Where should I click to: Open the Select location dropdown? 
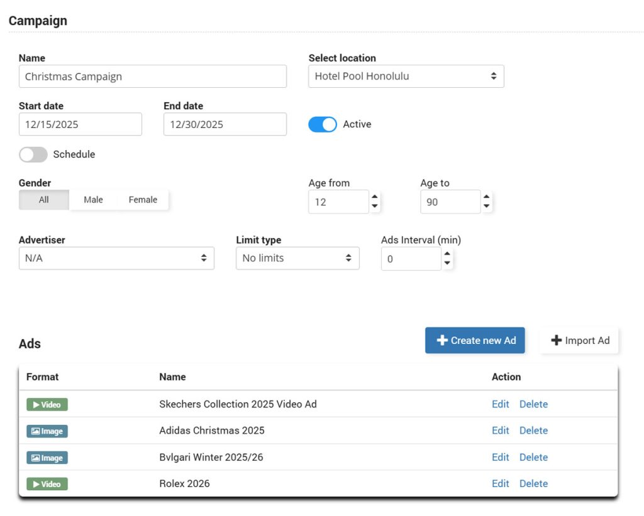tap(406, 77)
